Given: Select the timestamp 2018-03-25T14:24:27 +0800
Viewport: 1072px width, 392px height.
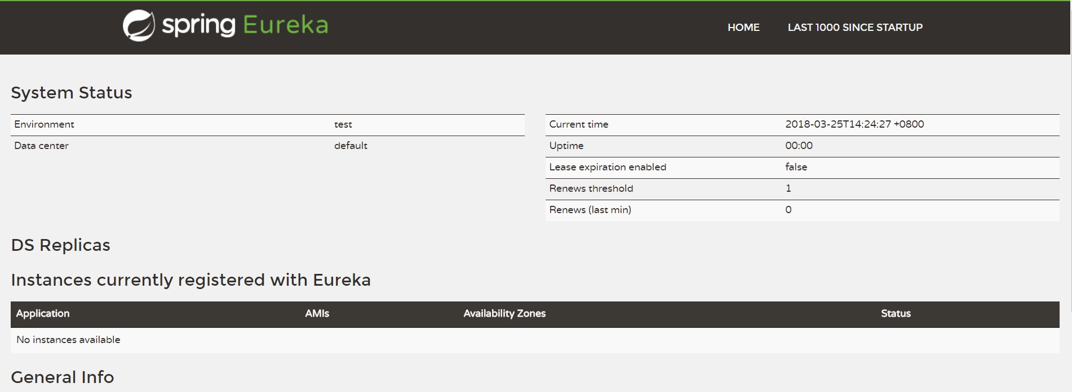Looking at the screenshot, I should click(854, 124).
